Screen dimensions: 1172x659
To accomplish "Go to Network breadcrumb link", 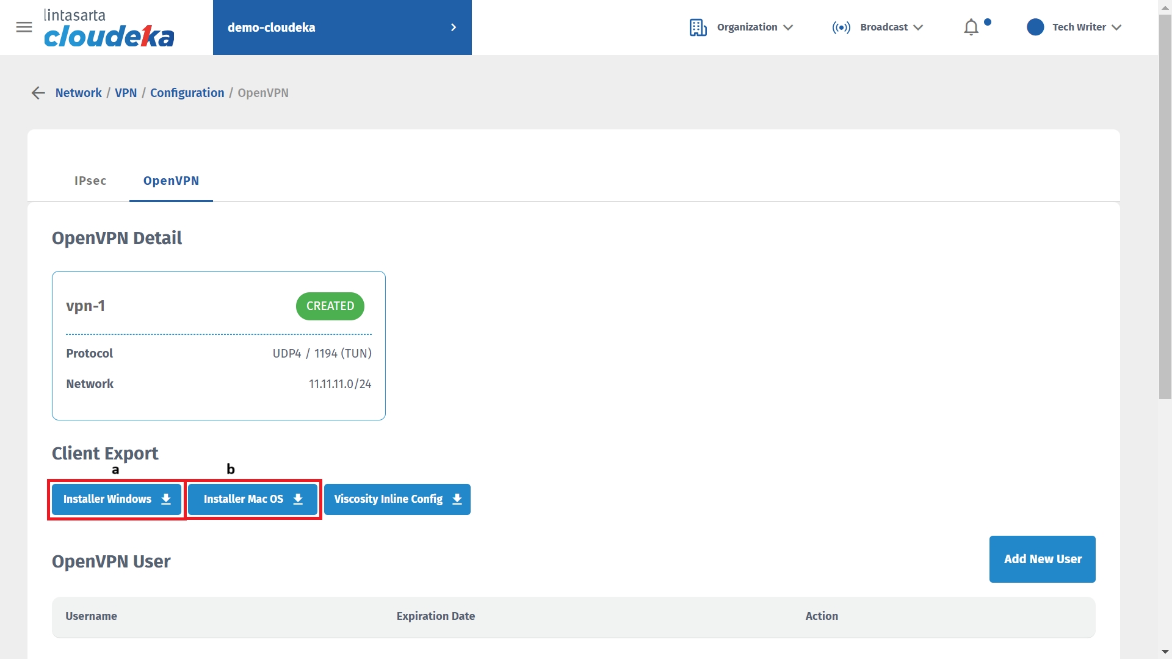I will [x=78, y=93].
